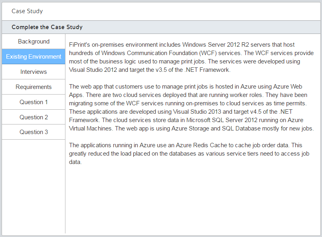Click the paragraph about Azure Redis Cache
322x237 pixels.
(x=189, y=154)
